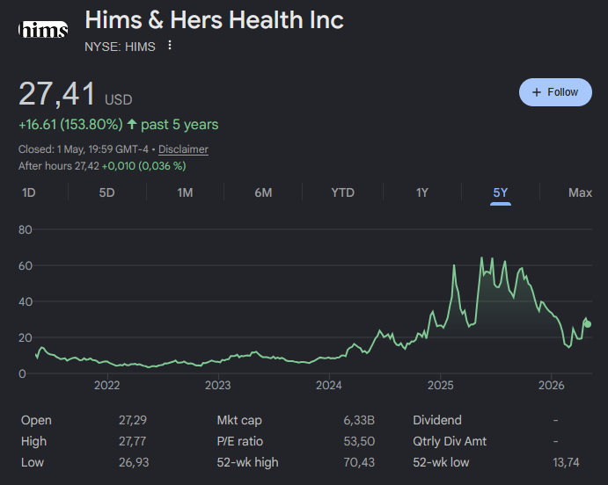Screen dimensions: 608x485
Task: Click the Dividend label
Action: pyautogui.click(x=437, y=420)
